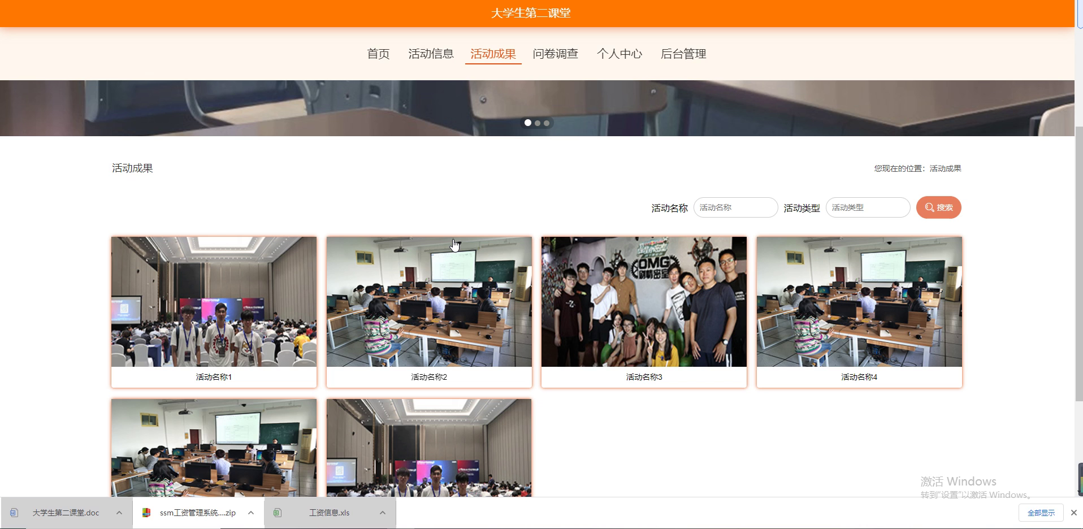The image size is (1083, 529).
Task: Select the first carousel indicator dot
Action: point(528,123)
